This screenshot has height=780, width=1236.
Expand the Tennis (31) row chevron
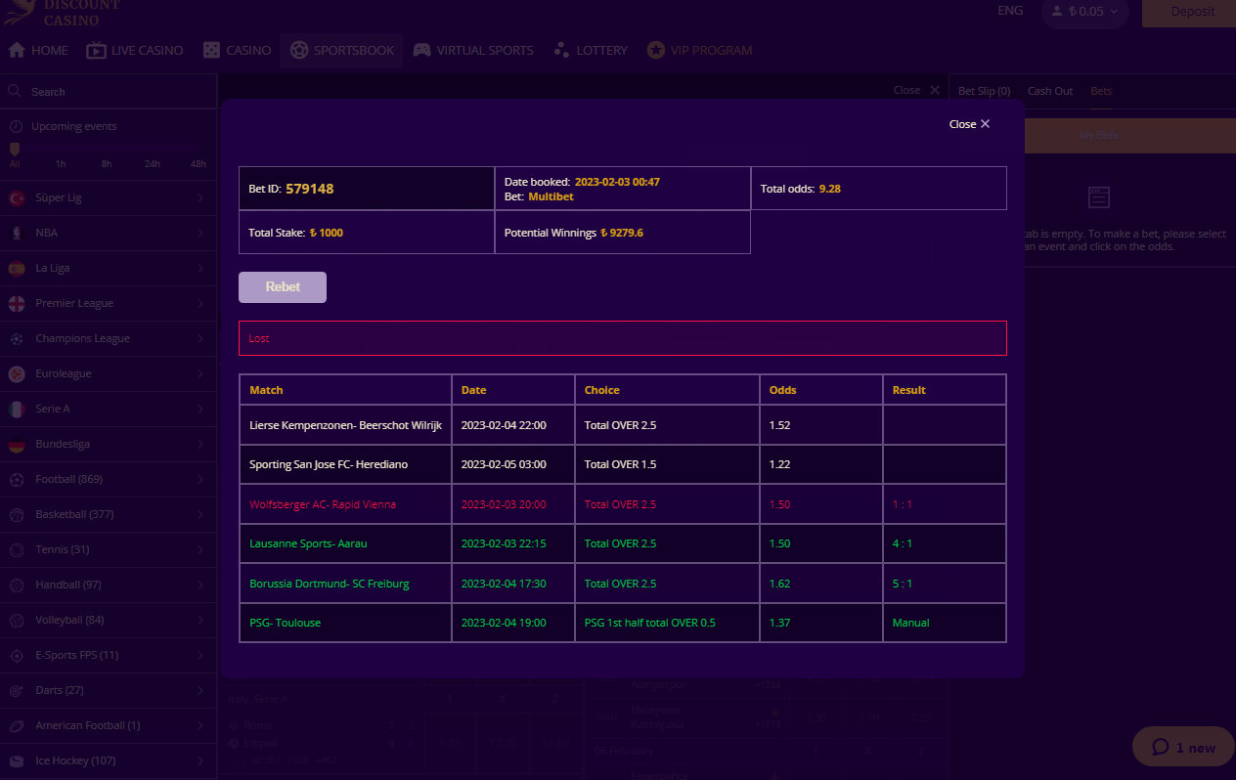[200, 549]
